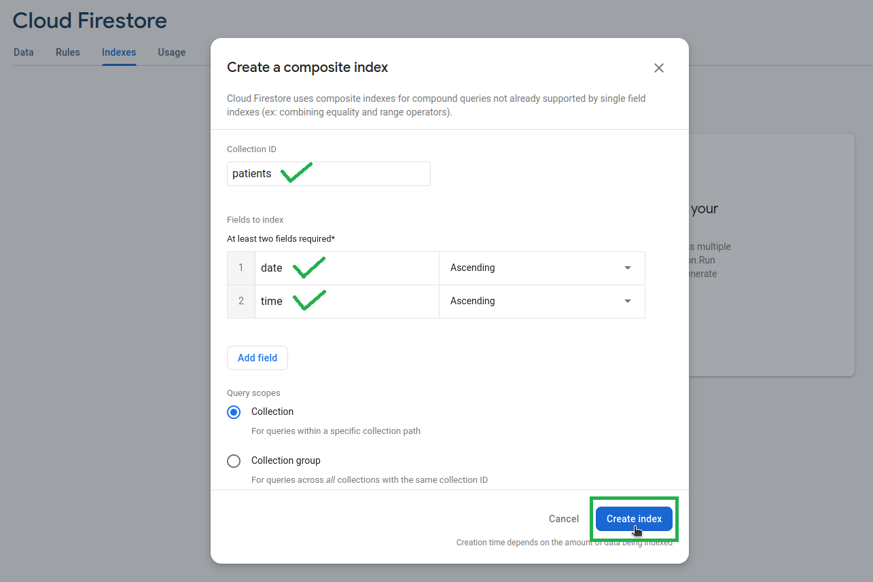Switch to the Rules tab
Screen dimensions: 873x582
click(68, 52)
